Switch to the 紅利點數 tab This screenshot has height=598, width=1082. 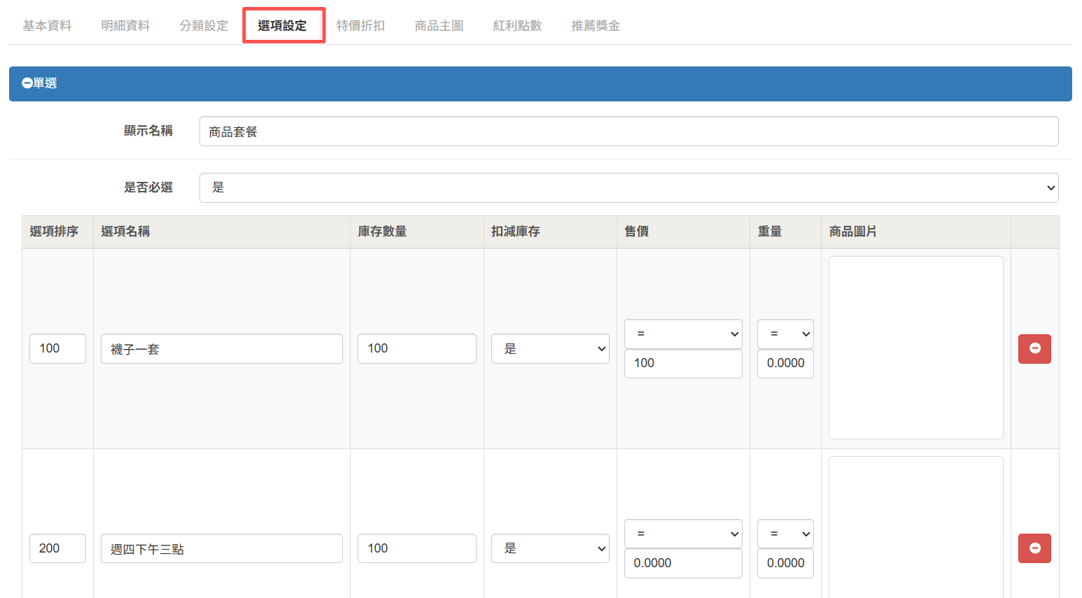517,26
